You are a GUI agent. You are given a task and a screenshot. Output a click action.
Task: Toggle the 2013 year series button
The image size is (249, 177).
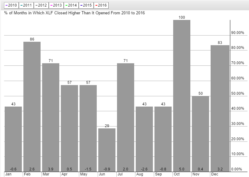56,5
